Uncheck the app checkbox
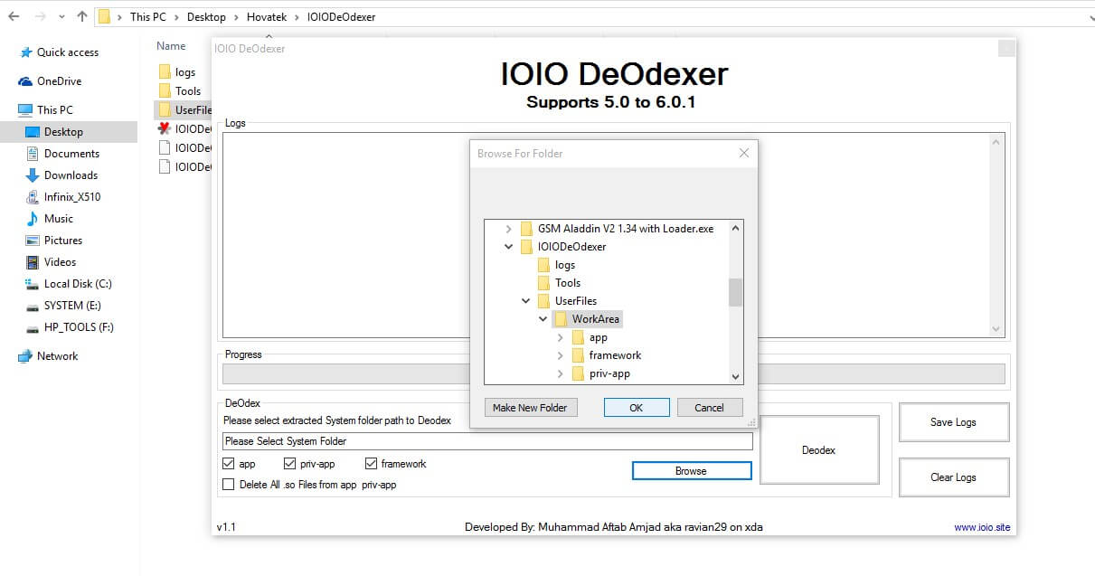The height and width of the screenshot is (576, 1095). [x=229, y=463]
